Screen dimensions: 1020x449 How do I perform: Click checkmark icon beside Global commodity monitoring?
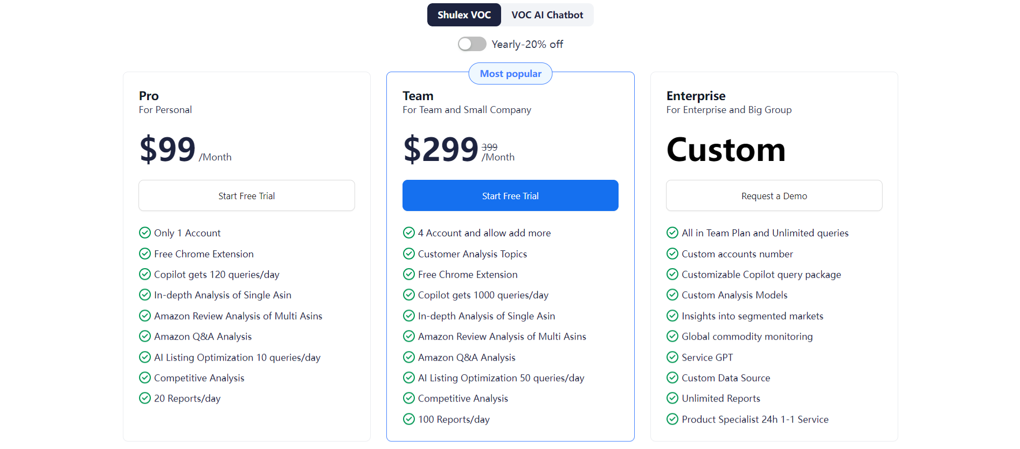point(672,336)
